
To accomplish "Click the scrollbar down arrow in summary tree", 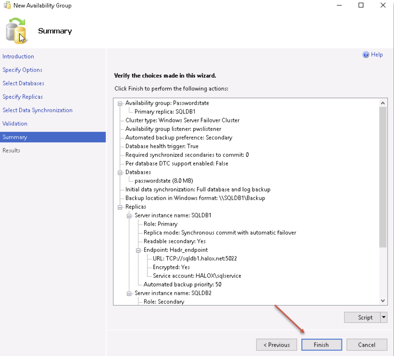I will [383, 300].
